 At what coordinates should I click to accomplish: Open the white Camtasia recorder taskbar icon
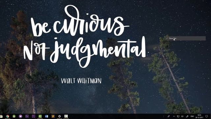click(x=66, y=116)
